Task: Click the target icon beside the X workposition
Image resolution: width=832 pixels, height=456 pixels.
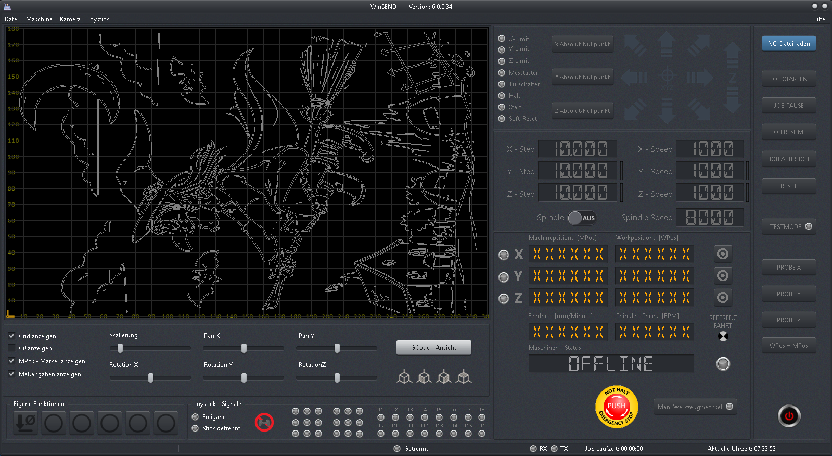Action: pyautogui.click(x=723, y=254)
